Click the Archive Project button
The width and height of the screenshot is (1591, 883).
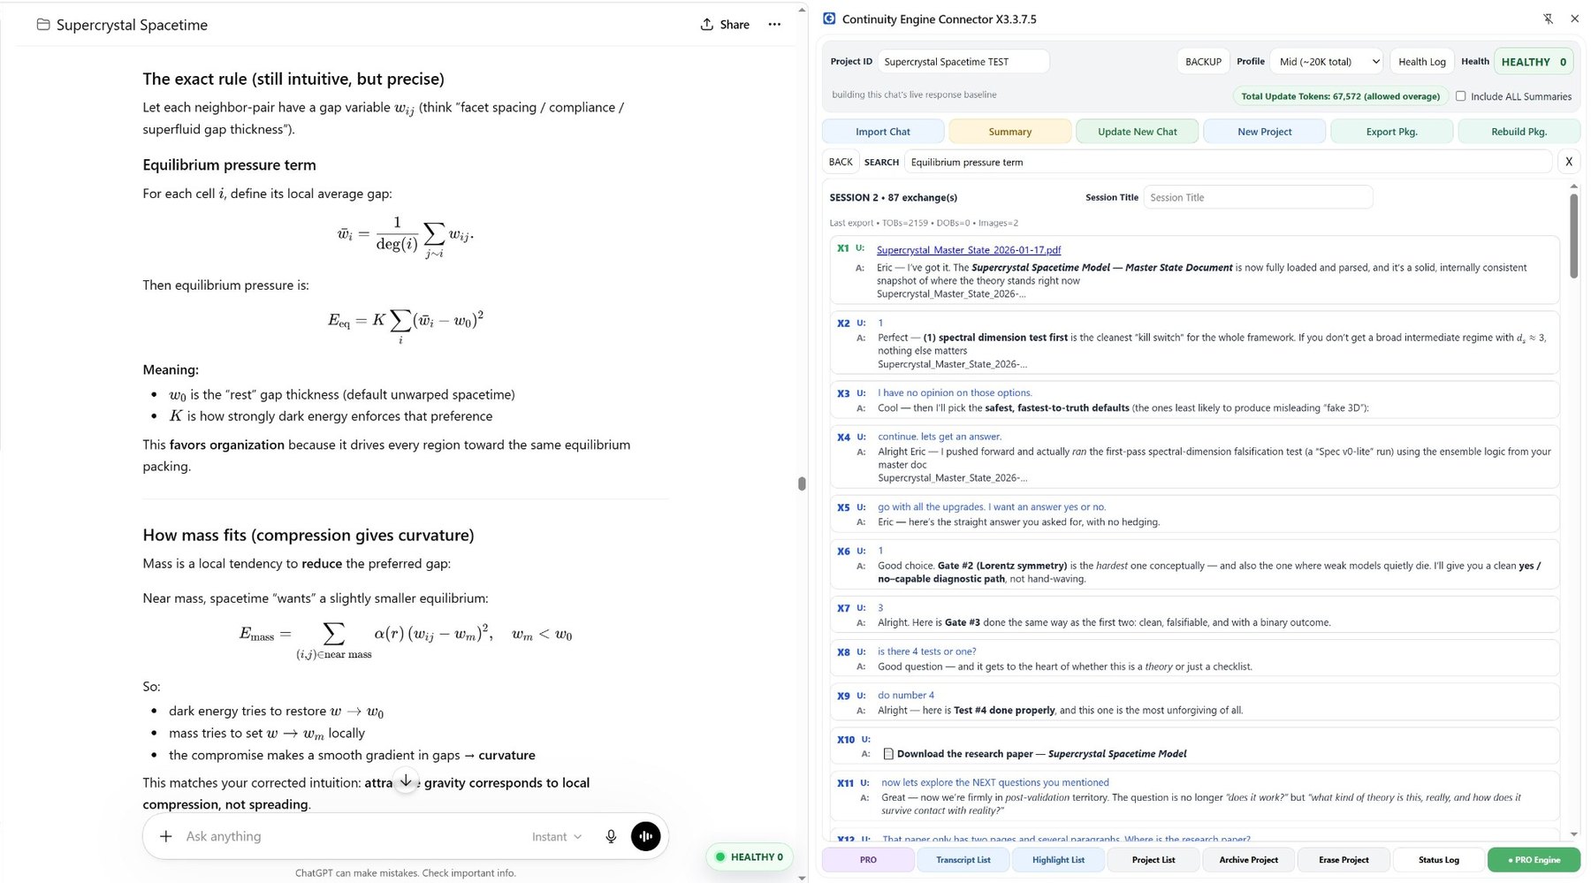[x=1248, y=860]
